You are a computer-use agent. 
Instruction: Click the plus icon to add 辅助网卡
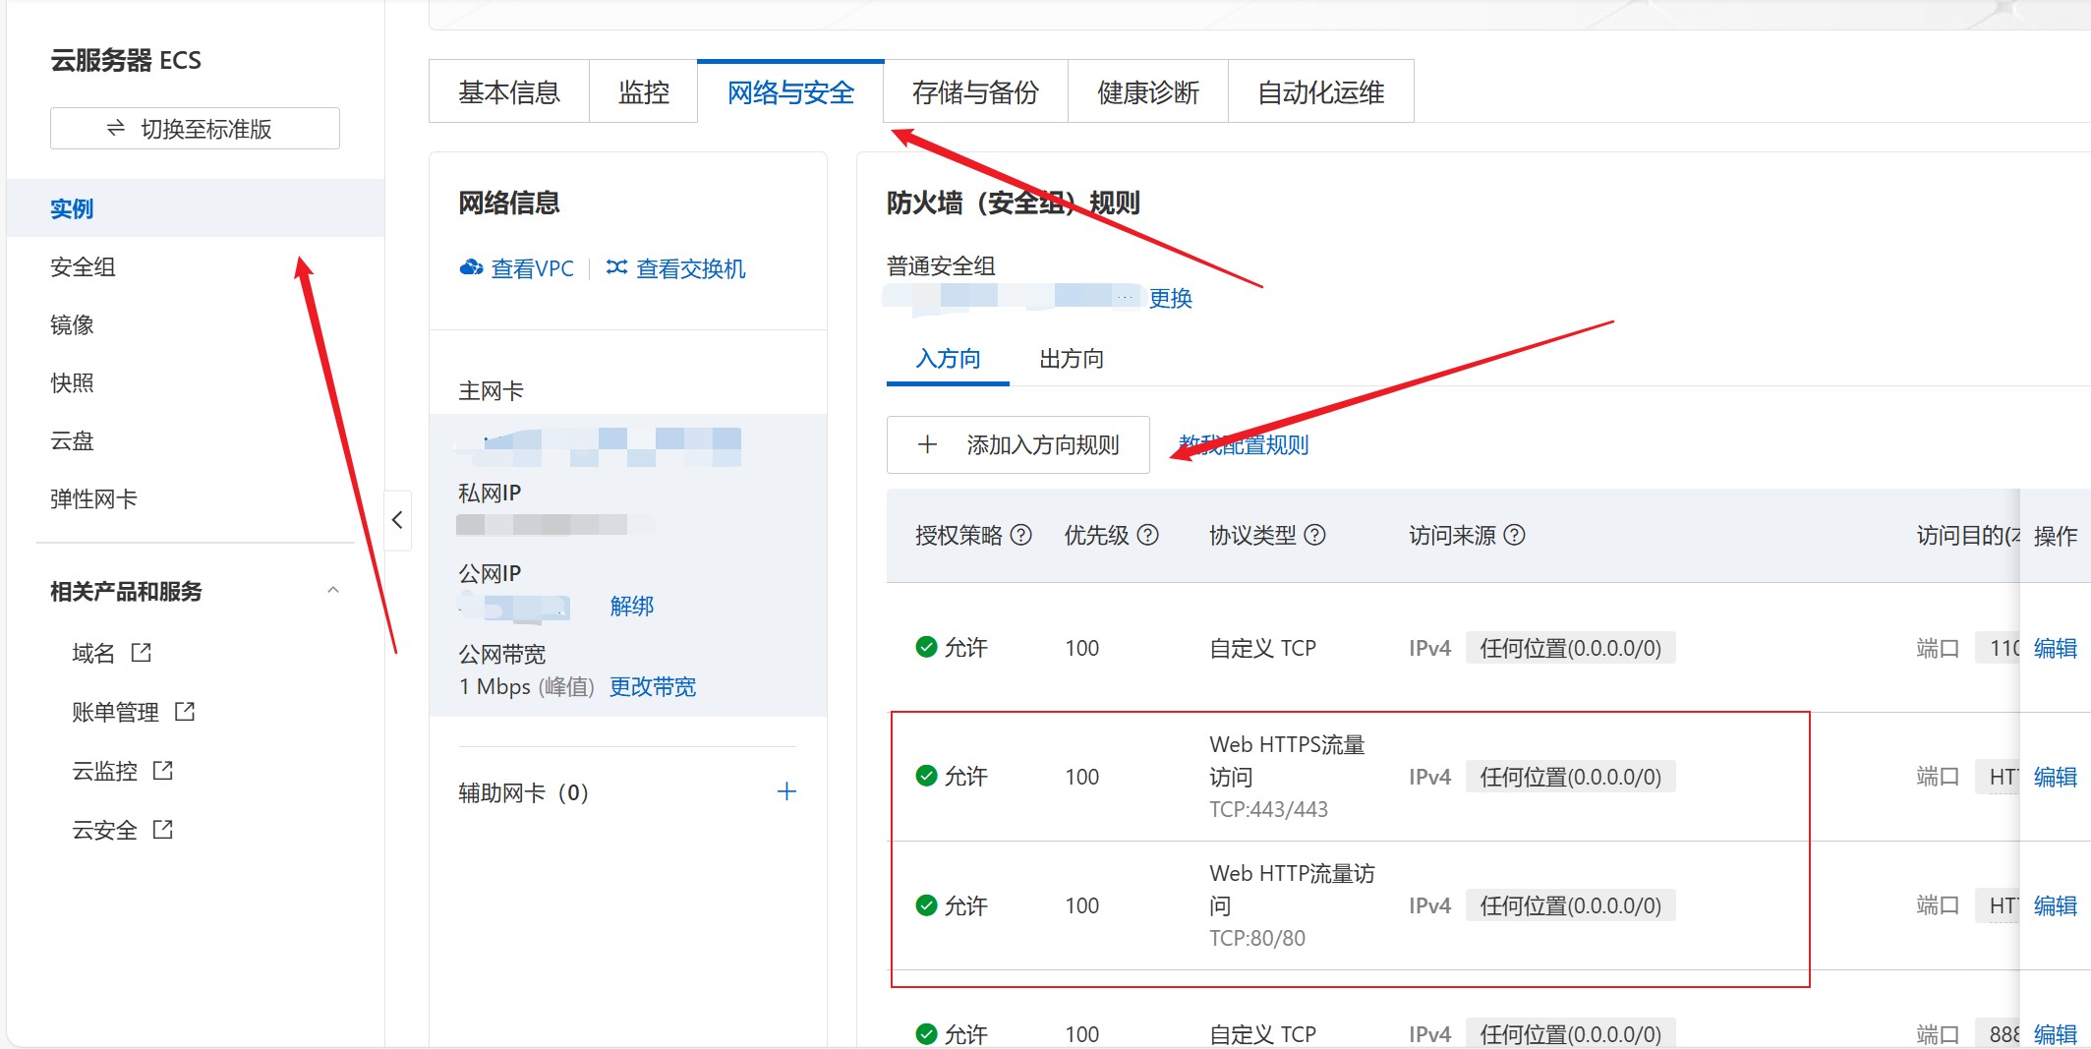786,791
